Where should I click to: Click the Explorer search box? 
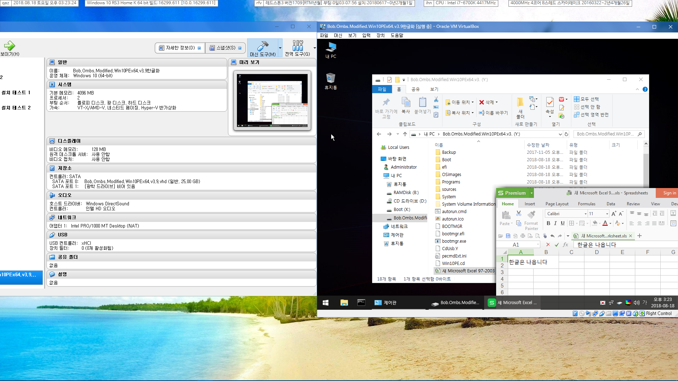tap(609, 134)
